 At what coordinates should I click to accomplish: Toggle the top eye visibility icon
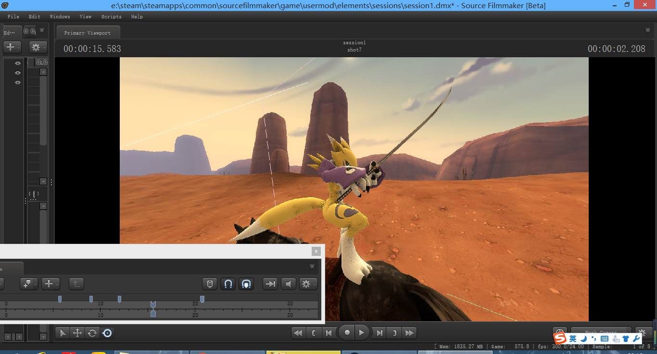pos(18,63)
